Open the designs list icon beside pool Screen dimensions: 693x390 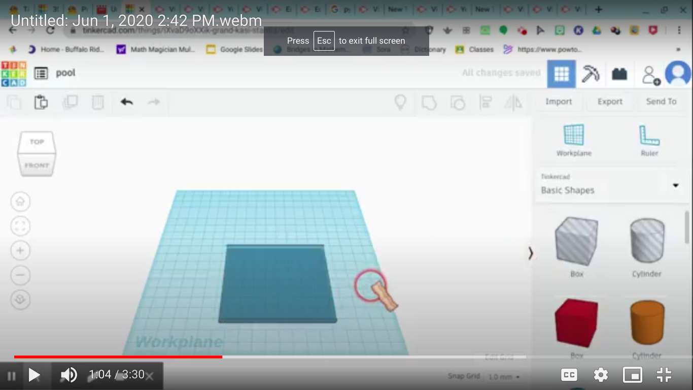[x=41, y=73]
